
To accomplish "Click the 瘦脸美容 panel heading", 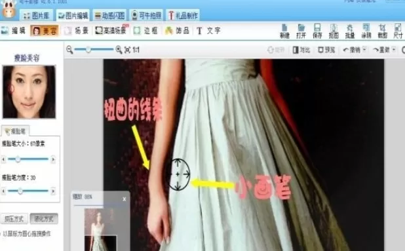I will 27,58.
